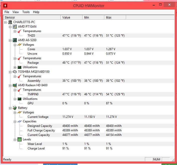Click the AMD A6-5200 processor chip icon

coord(15,40)
